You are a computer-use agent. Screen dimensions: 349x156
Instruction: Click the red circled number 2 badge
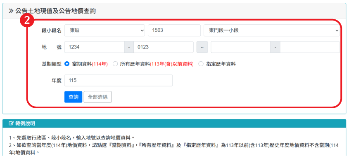(27, 21)
